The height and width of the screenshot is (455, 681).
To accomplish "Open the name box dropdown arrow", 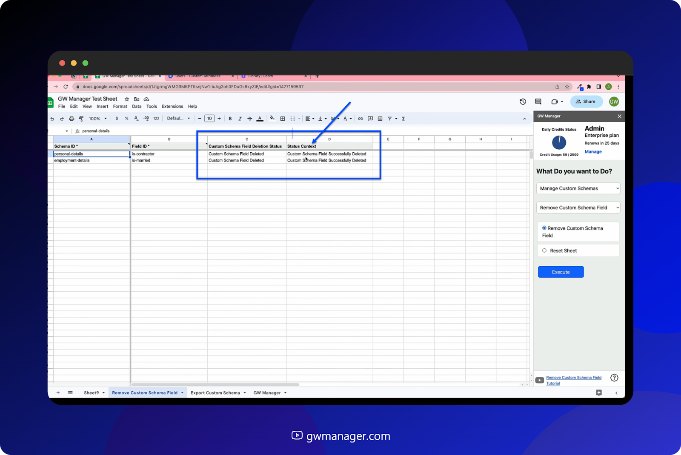I will pos(67,131).
